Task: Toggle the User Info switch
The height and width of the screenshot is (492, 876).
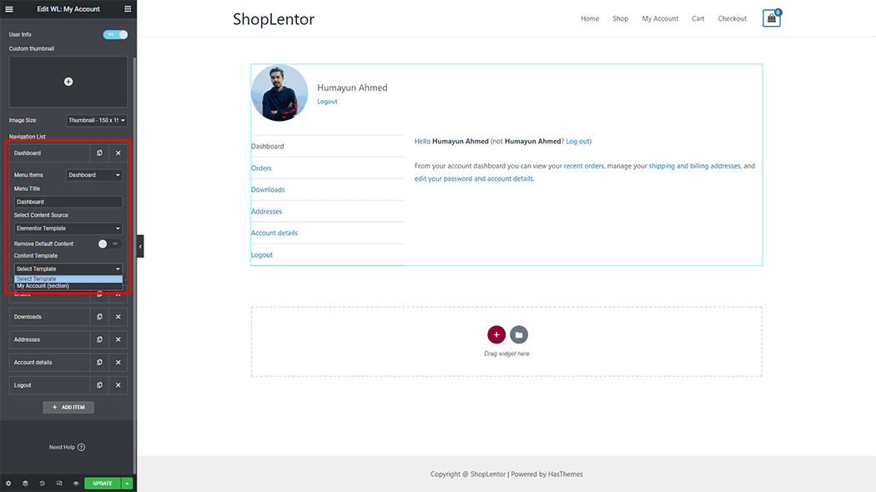Action: tap(115, 34)
